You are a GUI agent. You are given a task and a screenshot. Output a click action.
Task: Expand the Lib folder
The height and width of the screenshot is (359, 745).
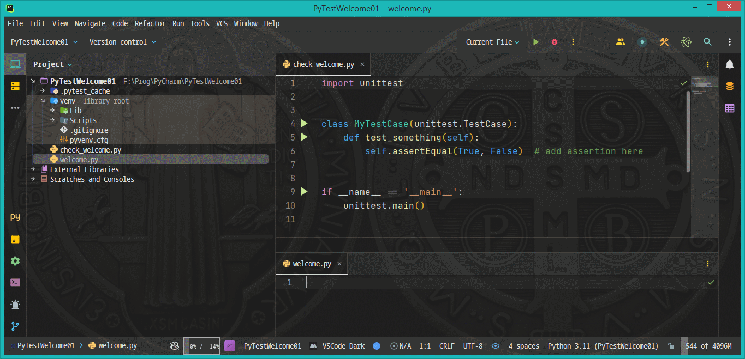pyautogui.click(x=52, y=111)
